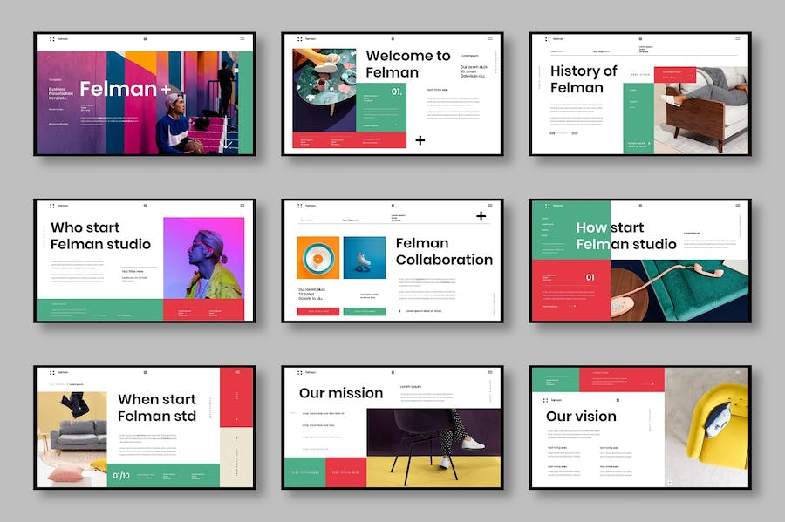Click the 01/10 page counter on When start slide

coord(121,475)
